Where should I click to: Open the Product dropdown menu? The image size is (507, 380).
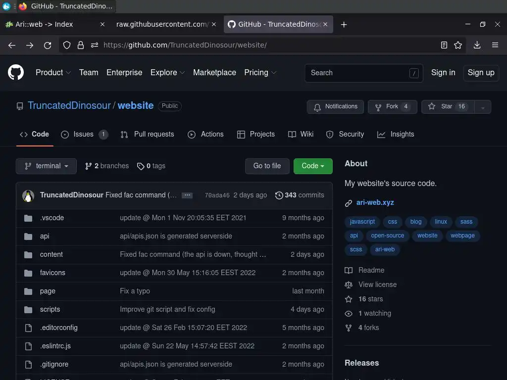53,72
